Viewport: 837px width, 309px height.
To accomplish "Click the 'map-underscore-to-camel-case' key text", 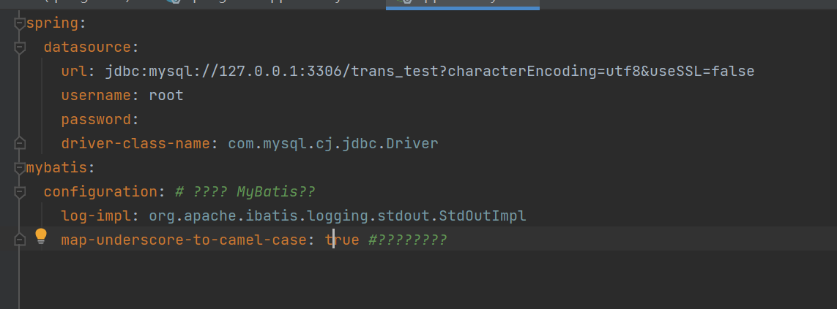I will point(184,240).
